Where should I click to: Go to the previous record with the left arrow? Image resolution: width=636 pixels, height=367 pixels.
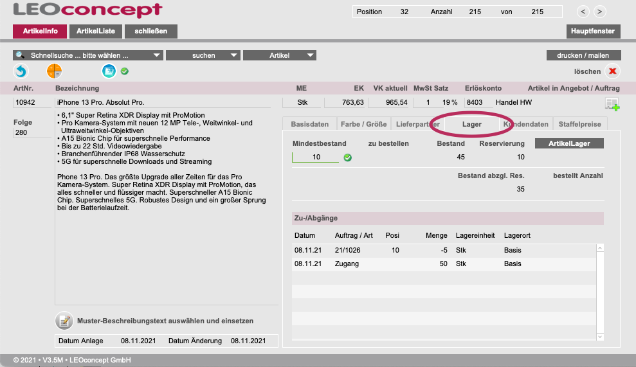pyautogui.click(x=583, y=12)
